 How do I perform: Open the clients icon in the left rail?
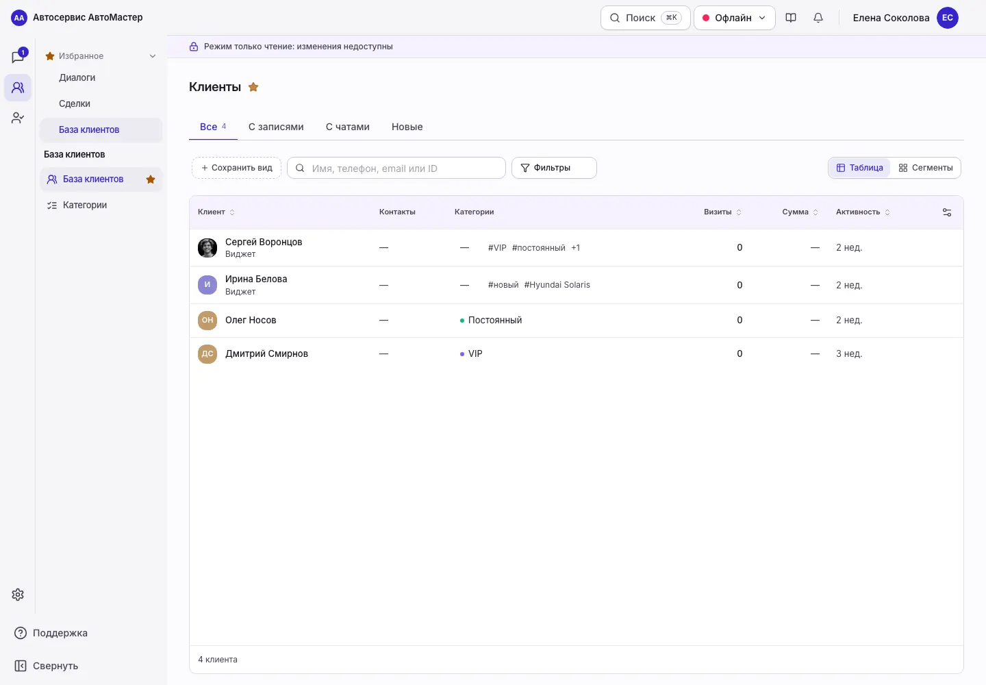tap(18, 88)
